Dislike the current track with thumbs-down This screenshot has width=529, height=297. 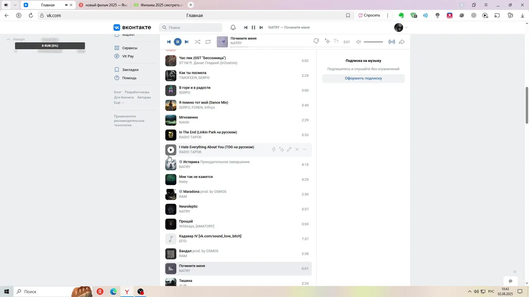tap(316, 41)
